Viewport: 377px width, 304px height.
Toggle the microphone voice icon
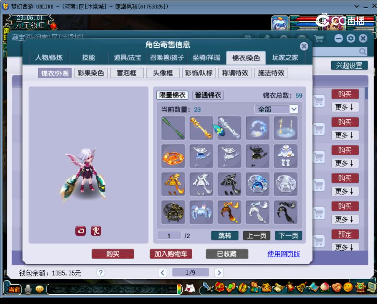28,290
